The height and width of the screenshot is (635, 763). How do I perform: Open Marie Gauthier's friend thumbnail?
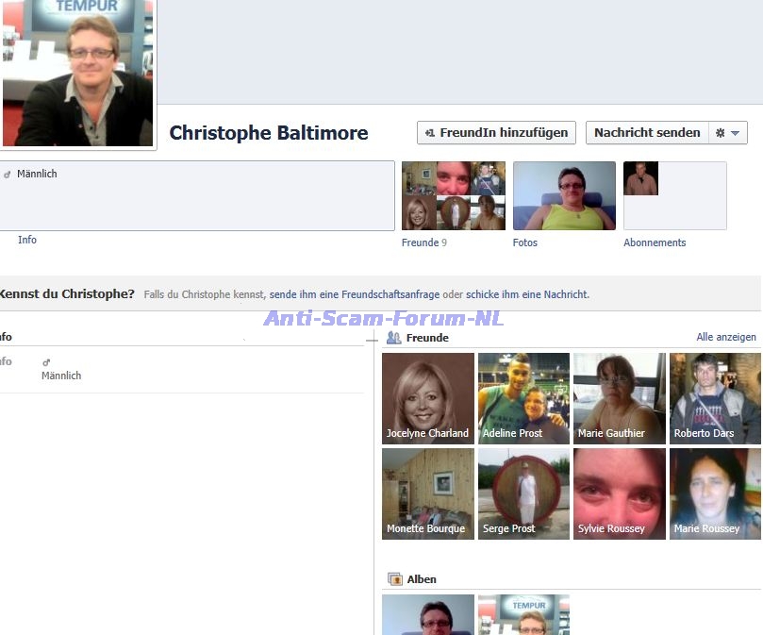(619, 398)
